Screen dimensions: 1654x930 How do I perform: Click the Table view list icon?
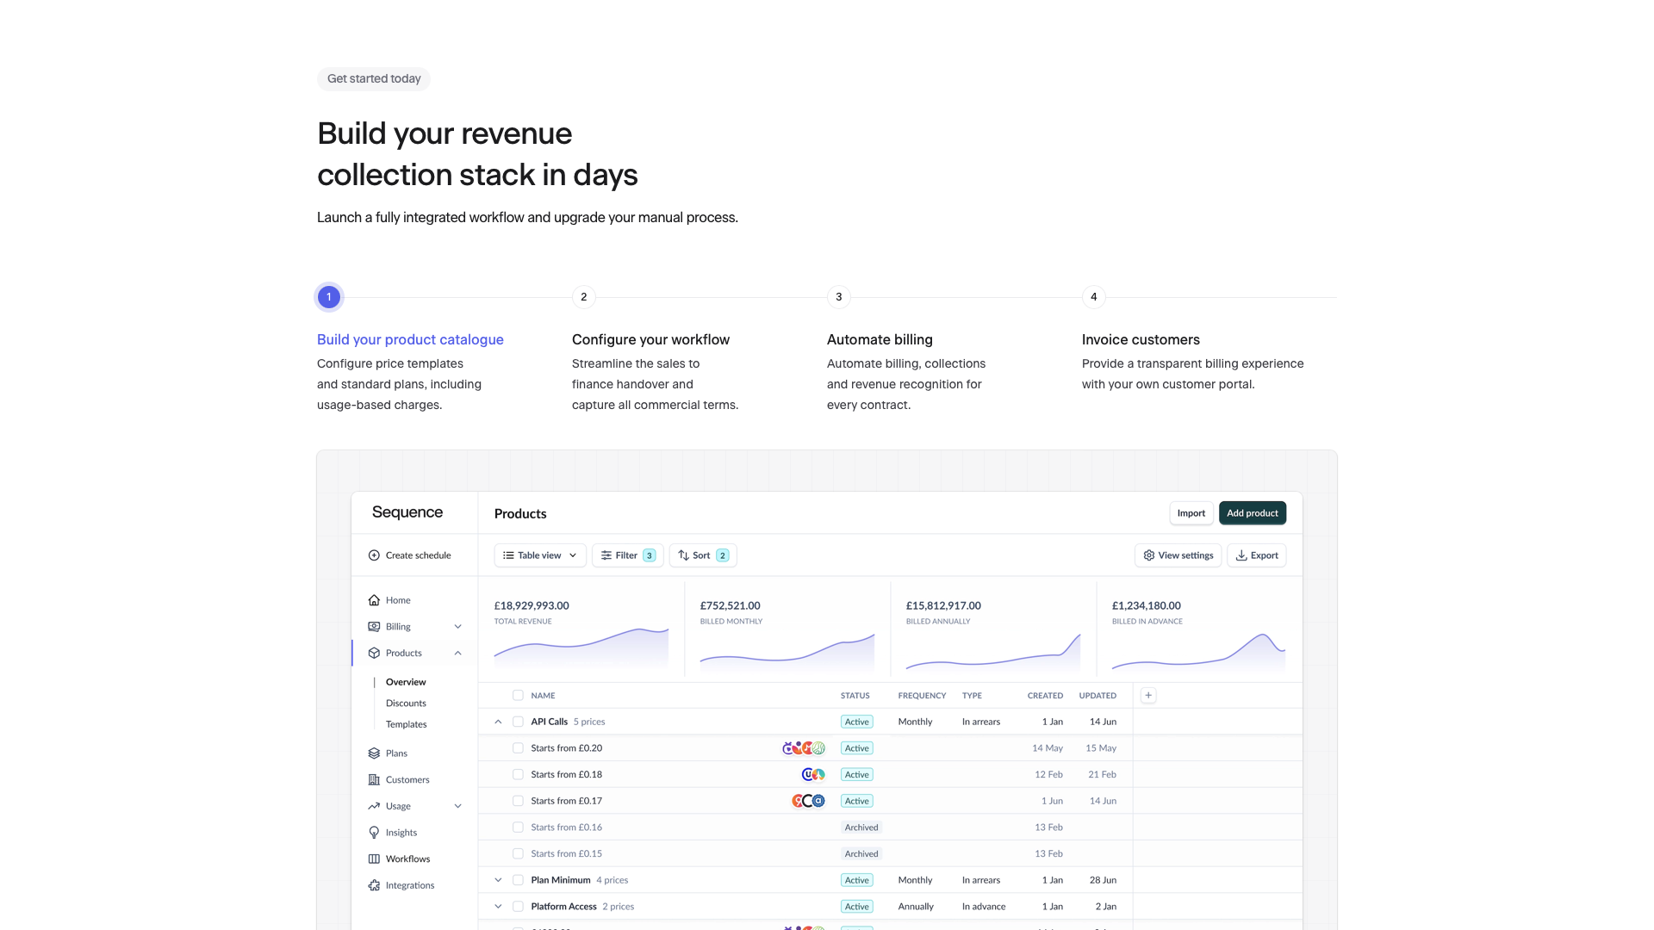pos(508,555)
